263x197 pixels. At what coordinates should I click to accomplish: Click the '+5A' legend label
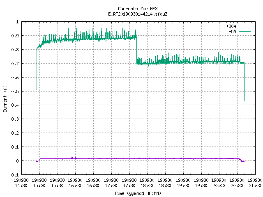232,32
